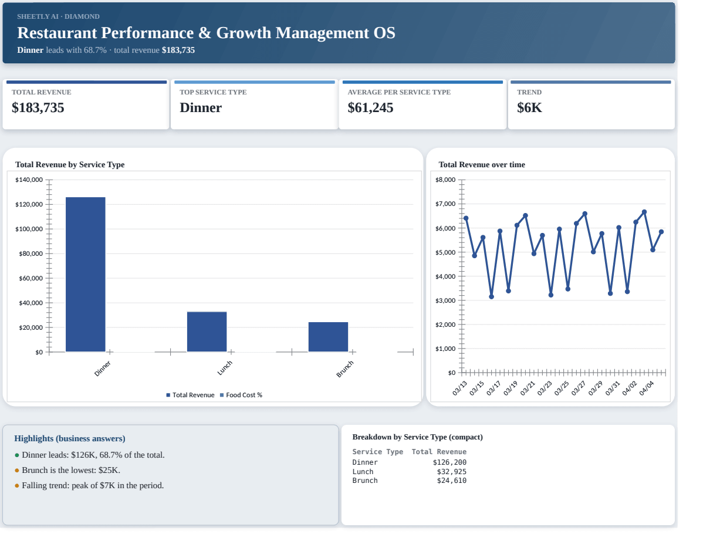Image resolution: width=720 pixels, height=541 pixels.
Task: Click the Dinner leads: $126K highlight line
Action: point(90,455)
